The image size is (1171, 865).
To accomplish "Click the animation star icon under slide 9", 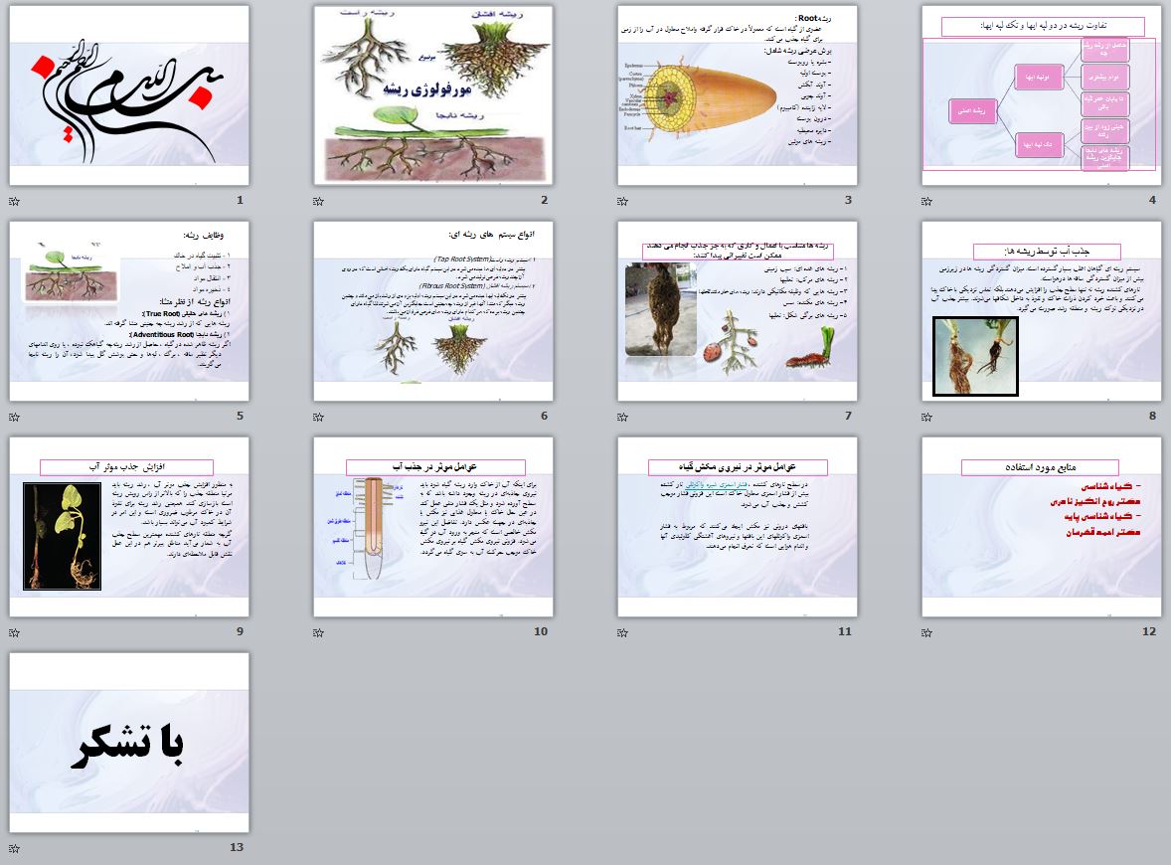I will (14, 632).
